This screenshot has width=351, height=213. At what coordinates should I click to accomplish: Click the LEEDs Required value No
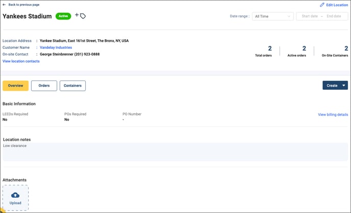pyautogui.click(x=5, y=120)
